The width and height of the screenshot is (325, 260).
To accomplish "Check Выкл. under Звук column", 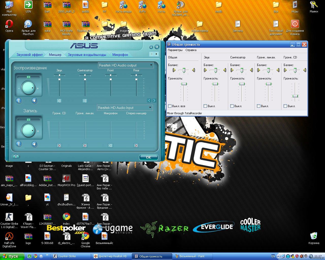I will pos(205,106).
